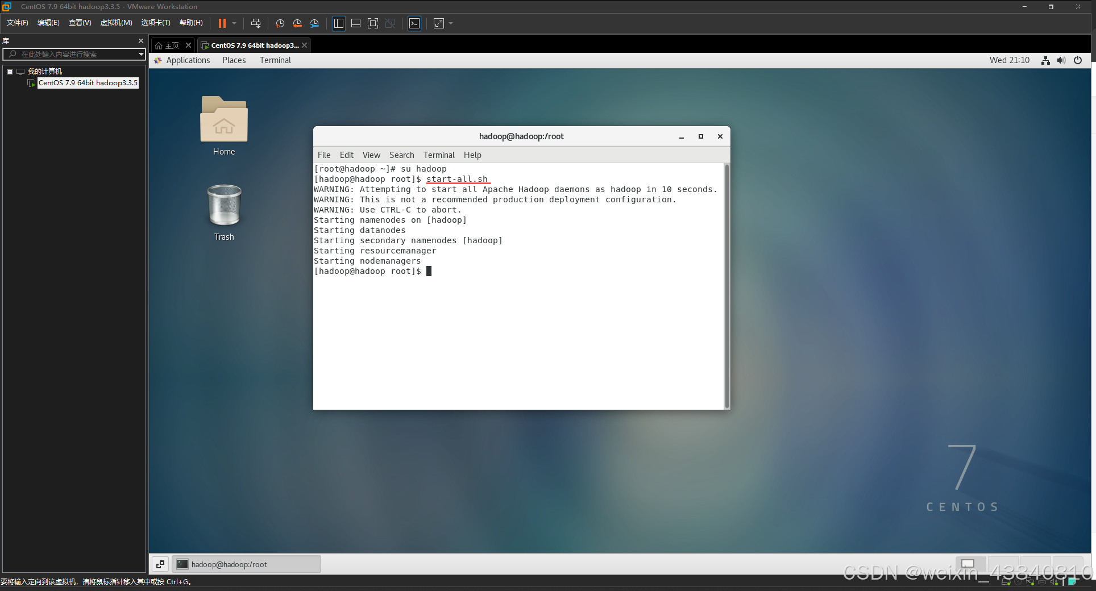Toggle the tab thumbnail bar
Viewport: 1096px width, 591px height.
(x=355, y=23)
